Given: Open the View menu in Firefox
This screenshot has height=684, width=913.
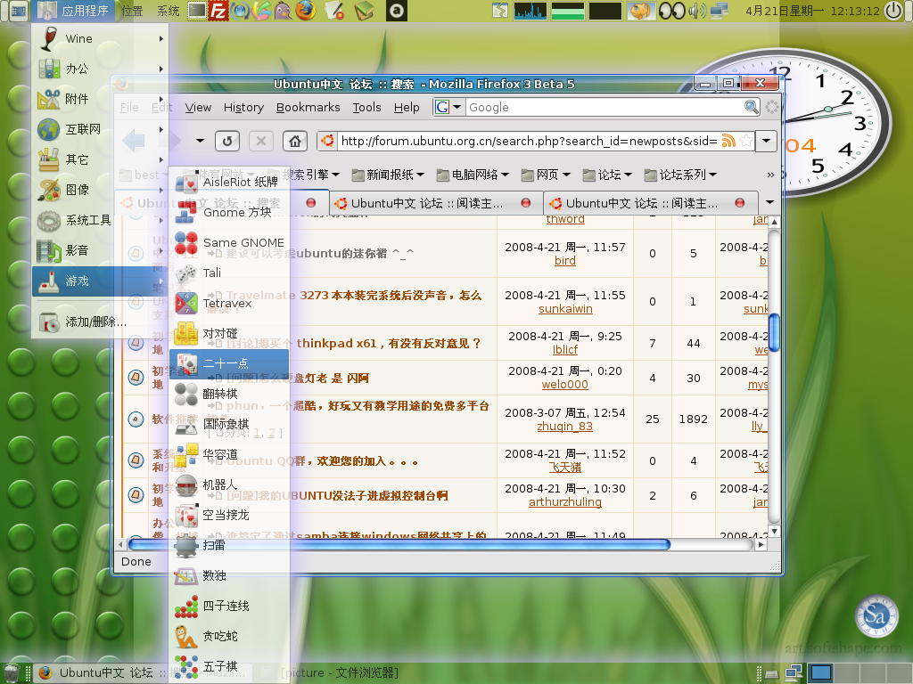Looking at the screenshot, I should point(198,108).
